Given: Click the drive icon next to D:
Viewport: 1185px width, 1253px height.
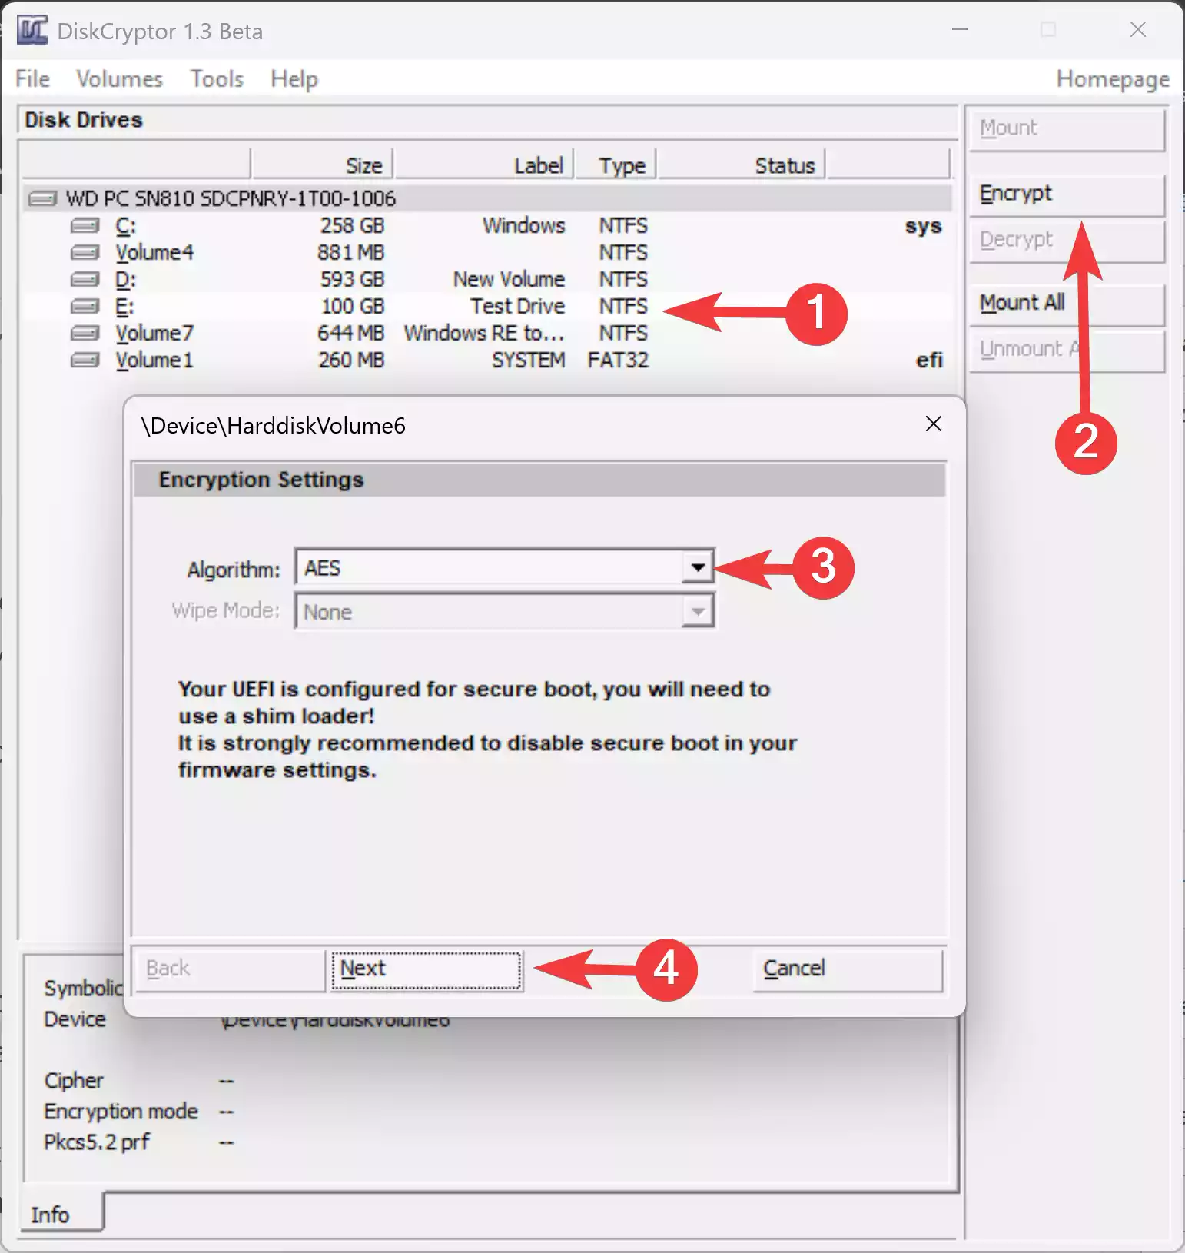Looking at the screenshot, I should 85,280.
